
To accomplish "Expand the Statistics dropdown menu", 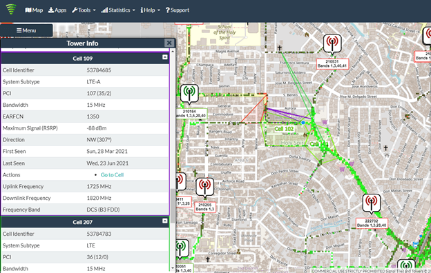I will [118, 10].
